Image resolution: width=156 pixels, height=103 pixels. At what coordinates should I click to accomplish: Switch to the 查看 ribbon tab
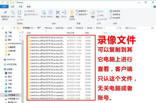click(29, 7)
